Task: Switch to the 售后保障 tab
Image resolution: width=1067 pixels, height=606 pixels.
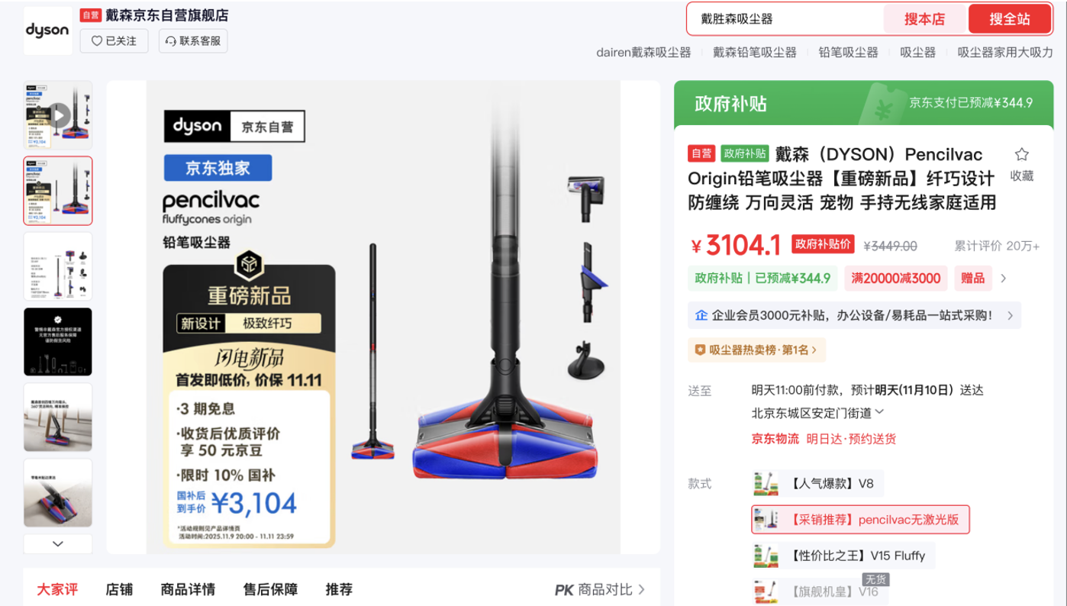Action: 270,589
